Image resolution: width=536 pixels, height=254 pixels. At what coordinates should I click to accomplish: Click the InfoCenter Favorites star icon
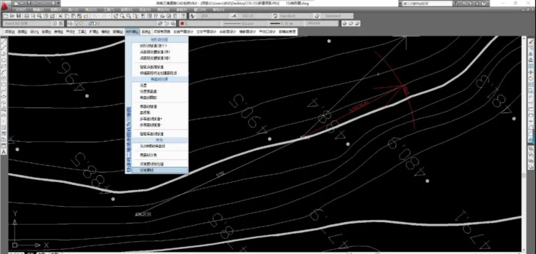coord(477,3)
